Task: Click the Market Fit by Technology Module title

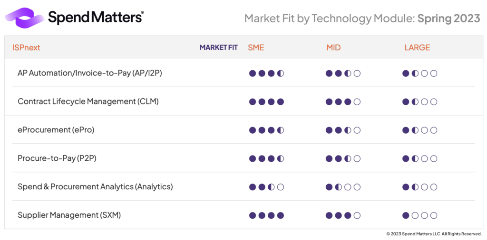Action: (362, 18)
